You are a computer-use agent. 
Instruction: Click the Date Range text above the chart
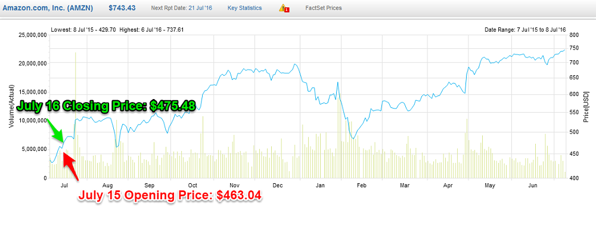coord(527,29)
